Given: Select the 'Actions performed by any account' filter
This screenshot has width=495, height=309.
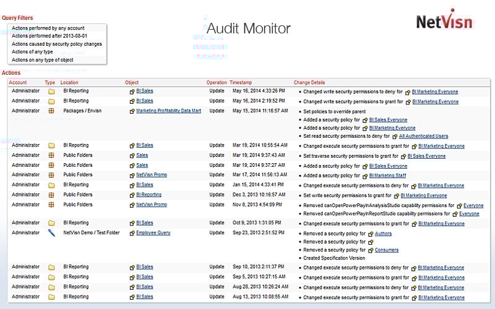Looking at the screenshot, I should (48, 28).
